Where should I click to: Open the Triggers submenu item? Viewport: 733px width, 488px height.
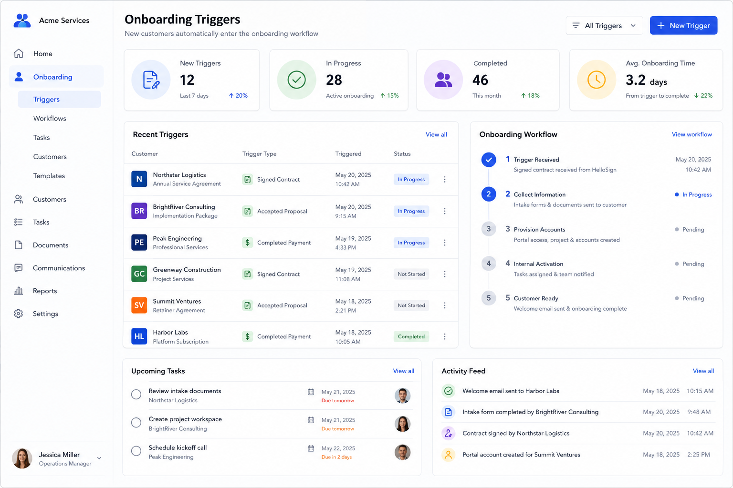[x=59, y=99]
